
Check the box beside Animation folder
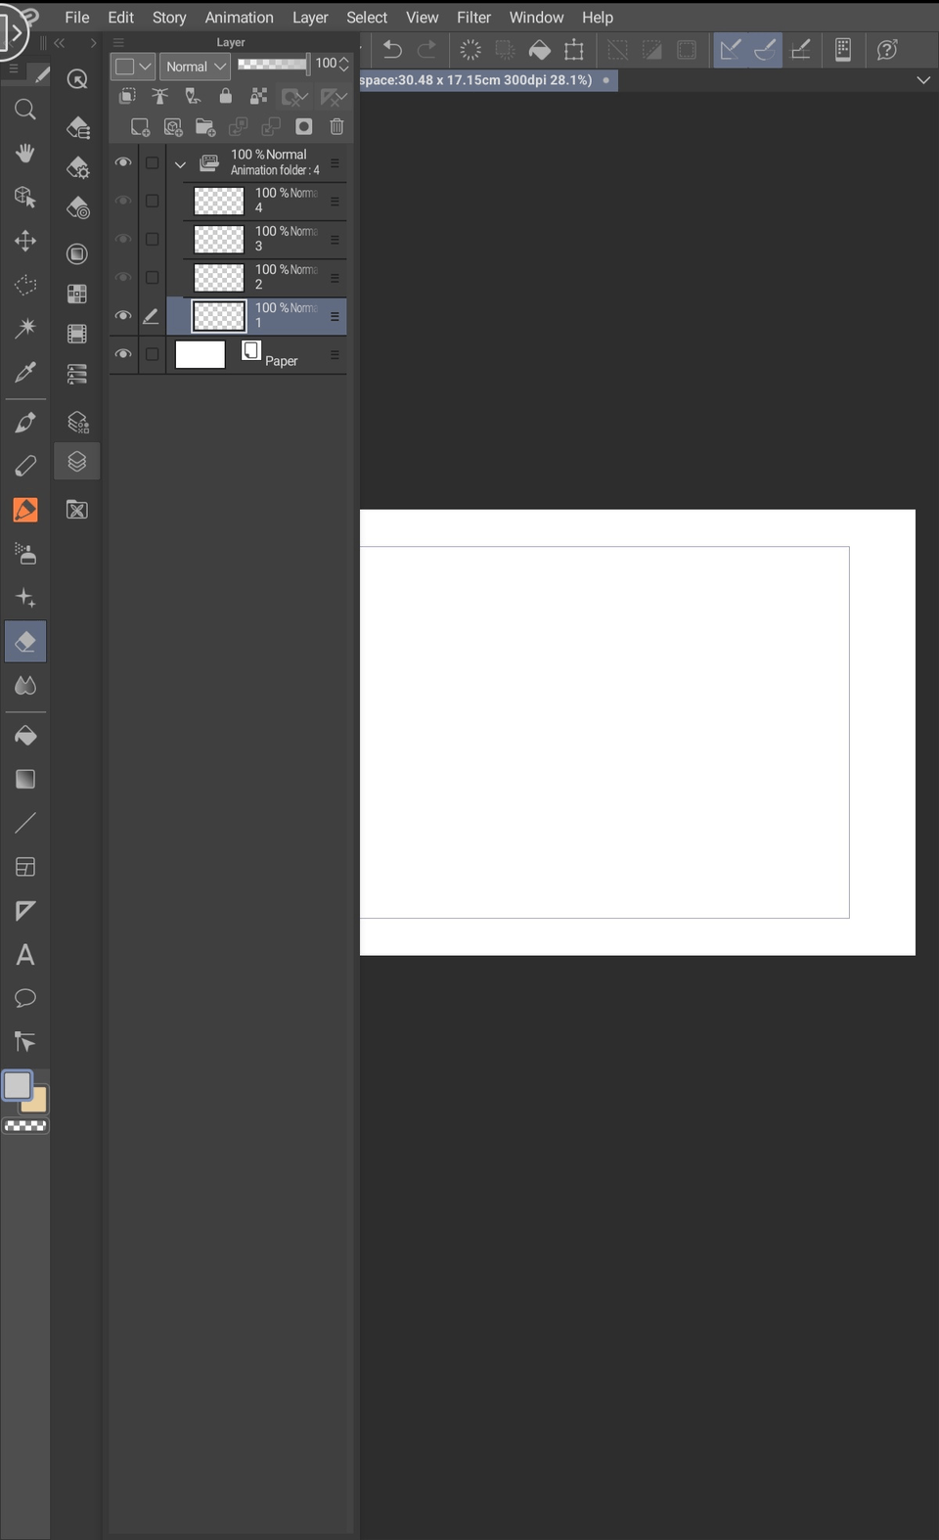click(x=152, y=162)
